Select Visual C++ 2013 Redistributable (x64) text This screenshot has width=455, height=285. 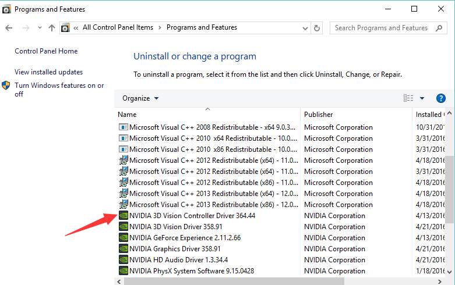point(214,194)
